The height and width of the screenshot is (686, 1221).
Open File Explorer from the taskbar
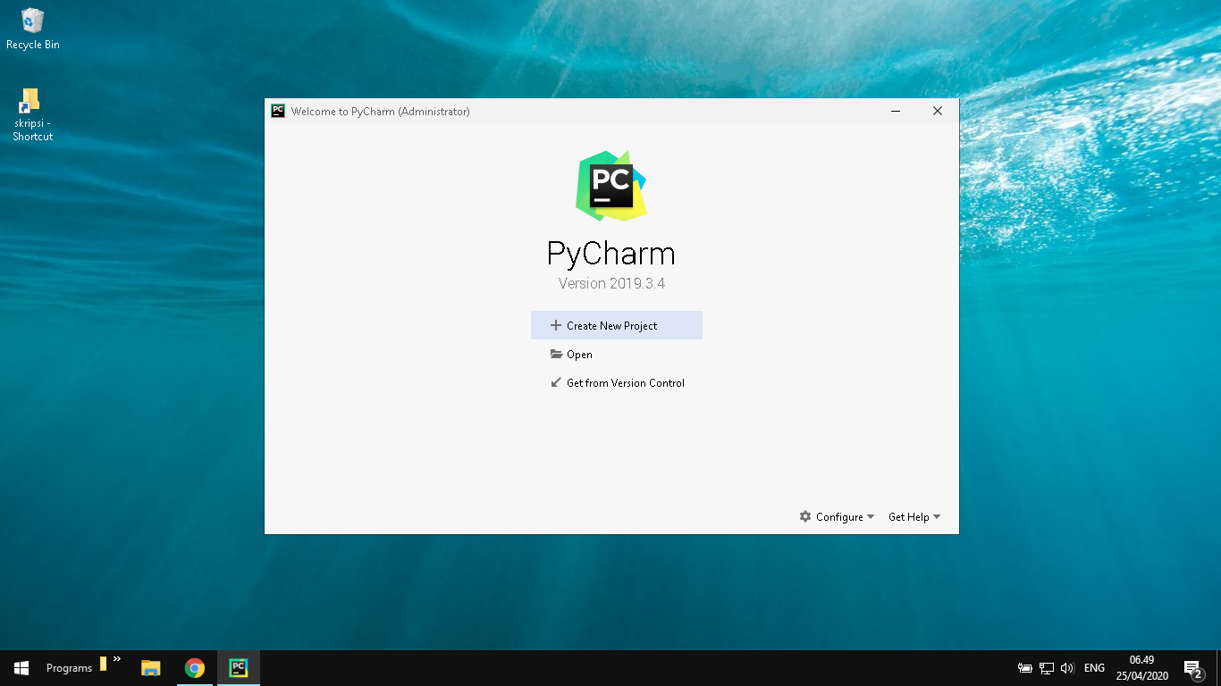click(151, 668)
